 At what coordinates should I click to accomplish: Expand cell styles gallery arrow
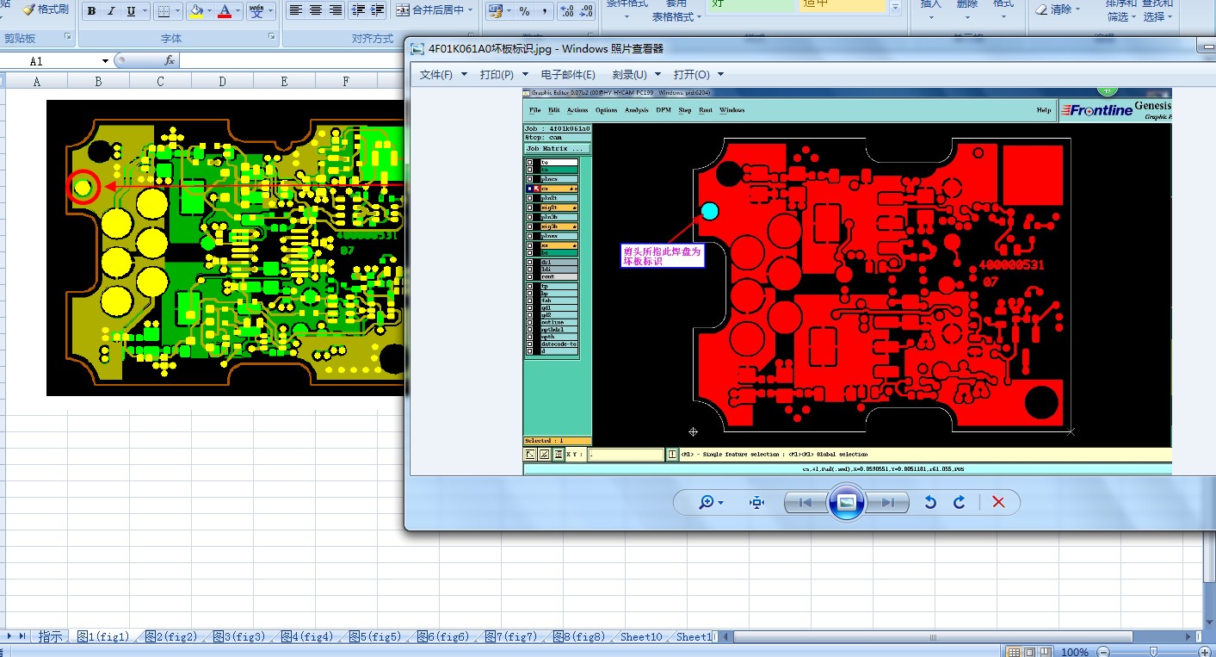(x=895, y=7)
